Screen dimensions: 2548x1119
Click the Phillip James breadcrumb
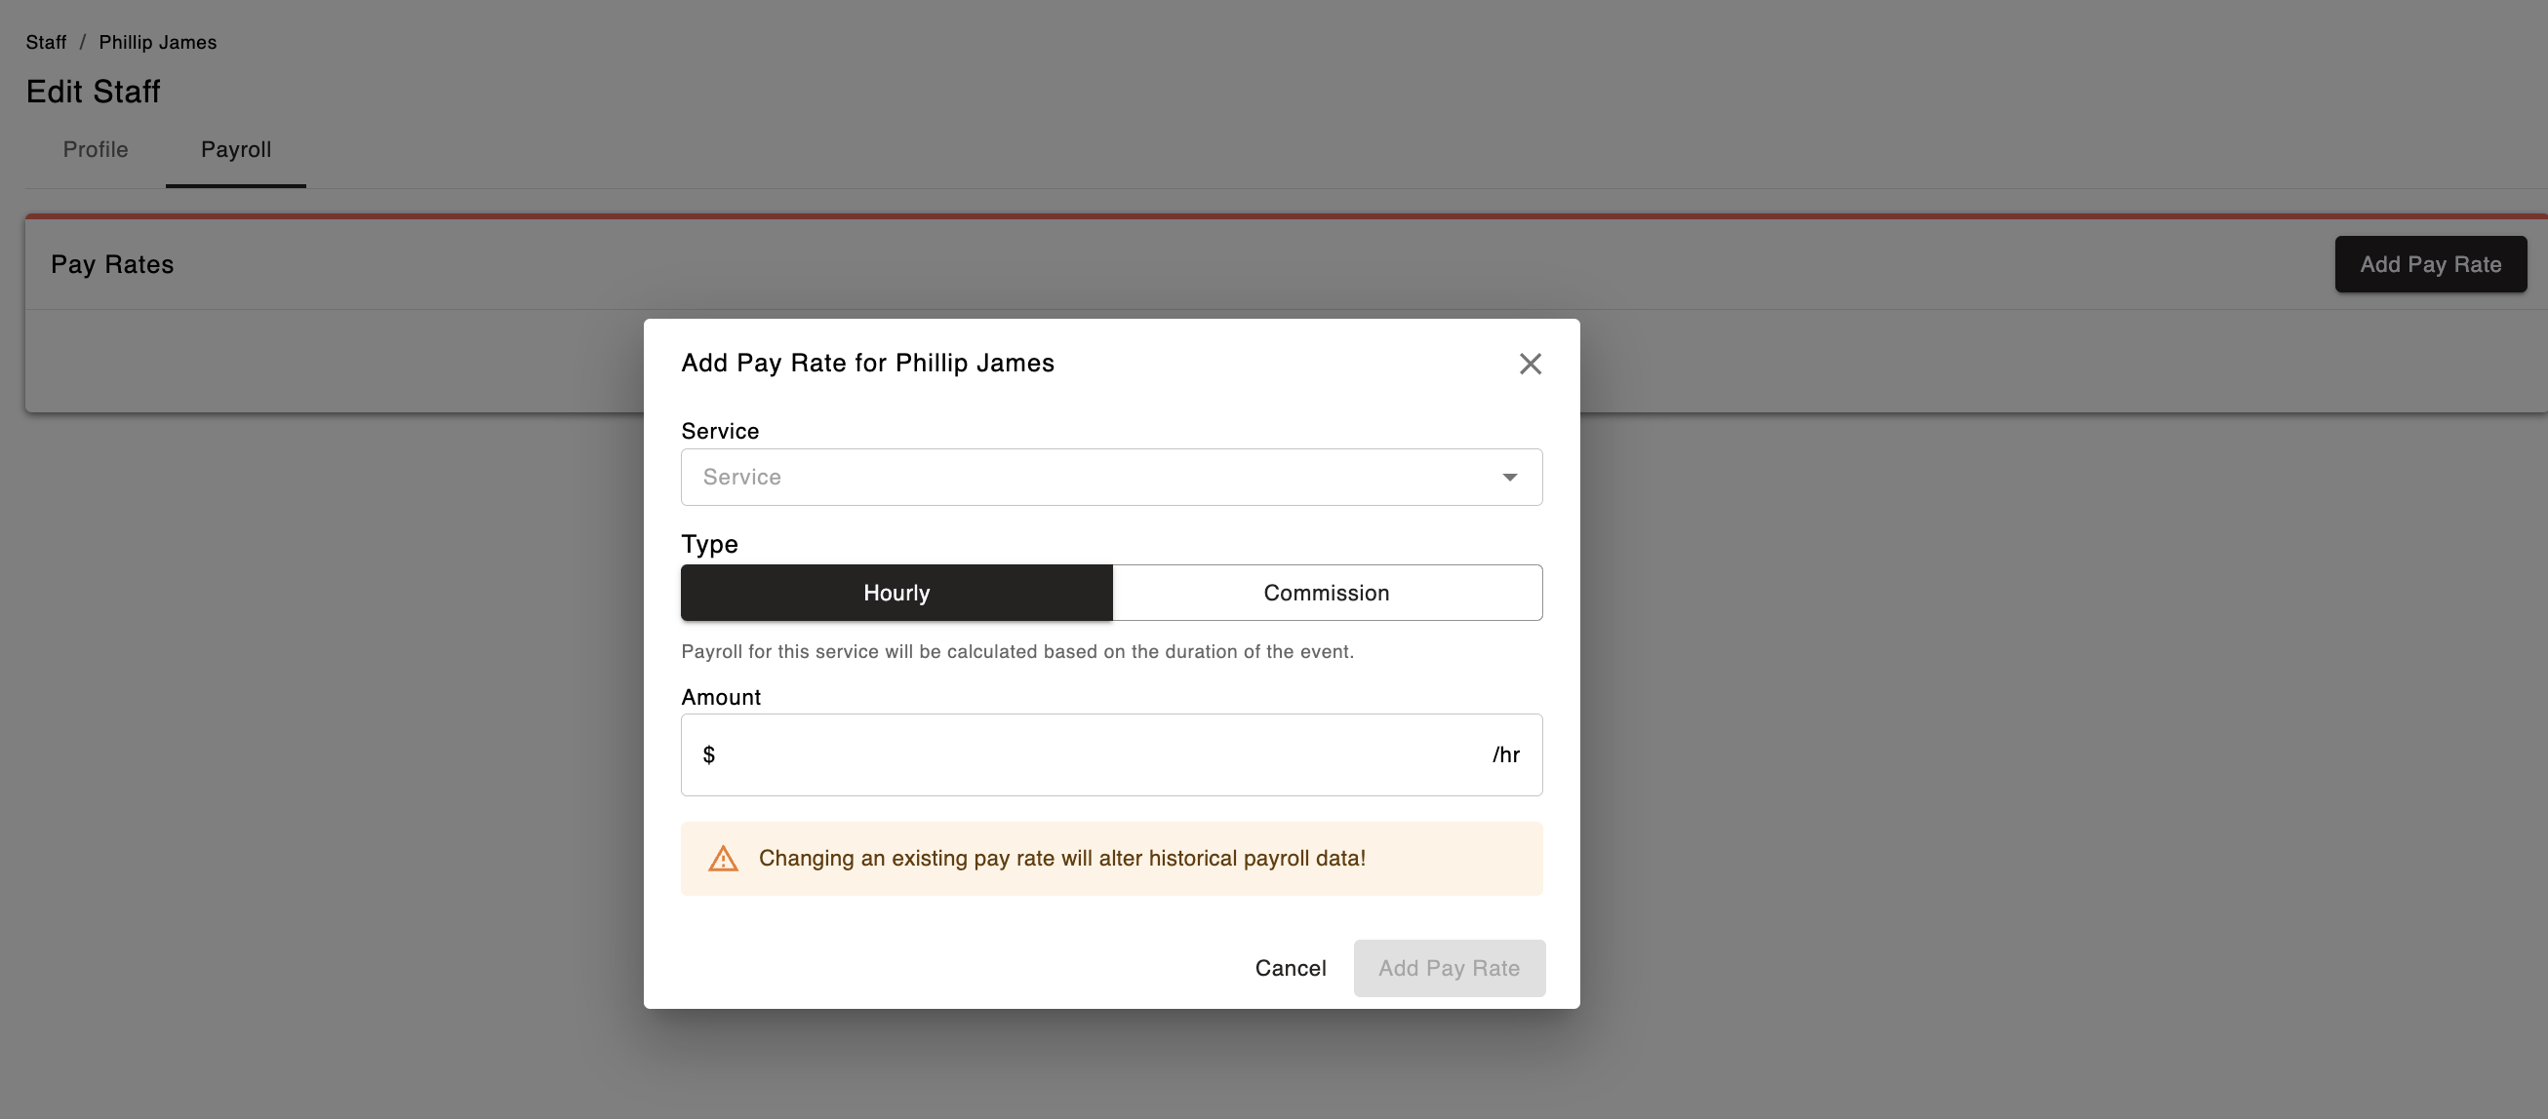pyautogui.click(x=157, y=43)
